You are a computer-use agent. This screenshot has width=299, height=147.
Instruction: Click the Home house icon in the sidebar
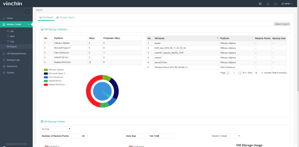4,18
